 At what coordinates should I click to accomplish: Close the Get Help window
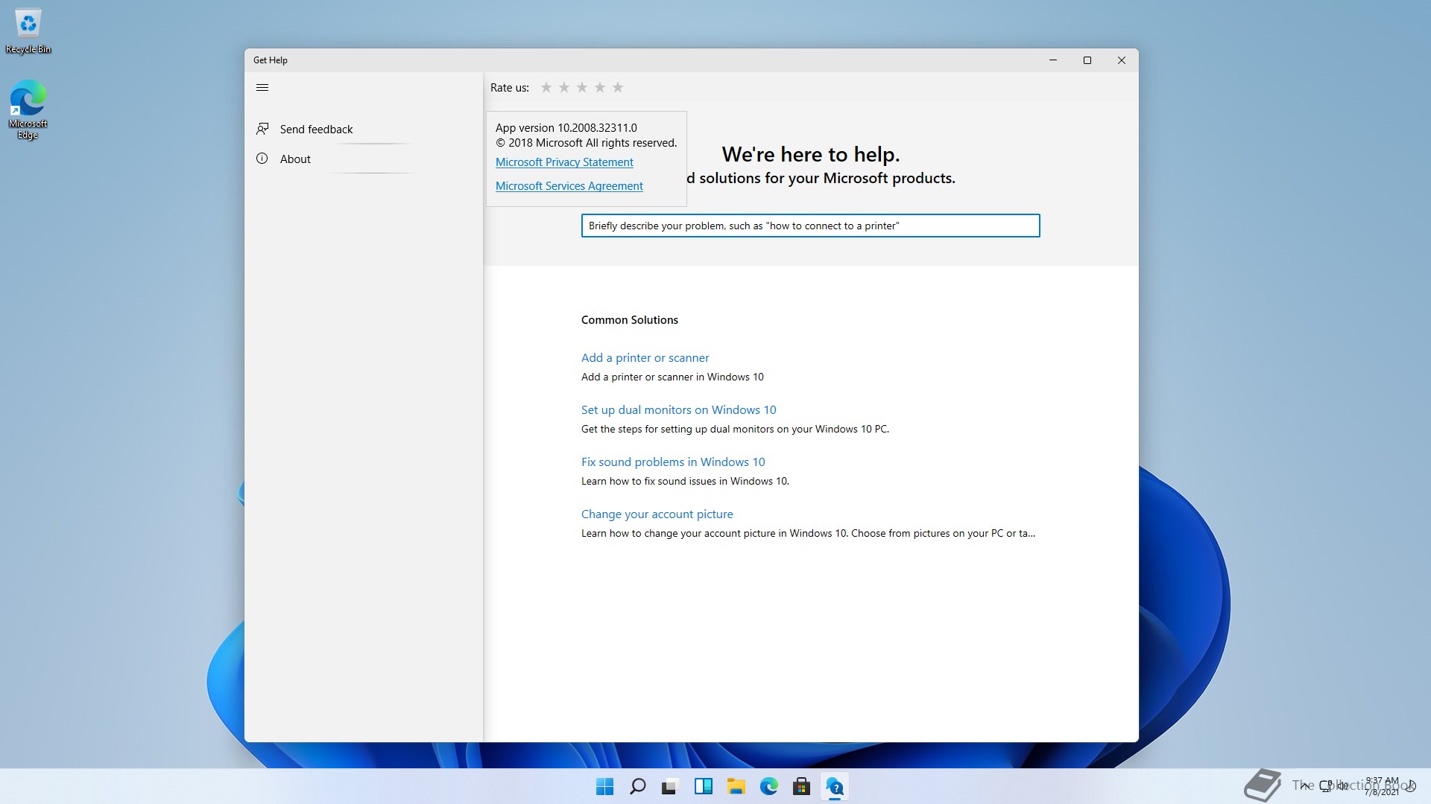click(x=1122, y=60)
